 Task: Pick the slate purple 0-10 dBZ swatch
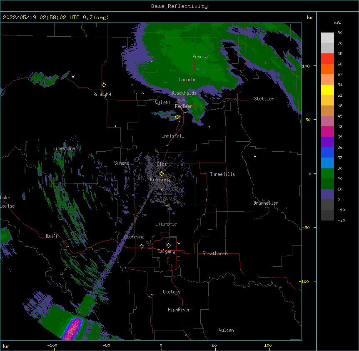point(327,194)
